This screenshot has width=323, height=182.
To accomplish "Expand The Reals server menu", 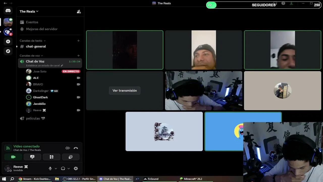I will pos(29,11).
